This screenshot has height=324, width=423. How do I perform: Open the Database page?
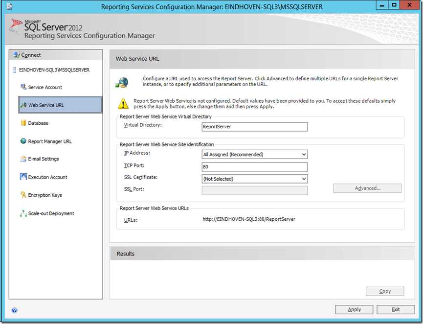(38, 123)
